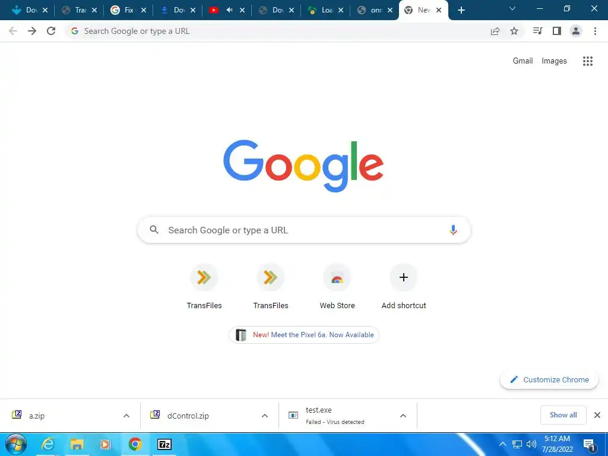The height and width of the screenshot is (456, 608).
Task: Open the Google apps grid
Action: pyautogui.click(x=588, y=61)
